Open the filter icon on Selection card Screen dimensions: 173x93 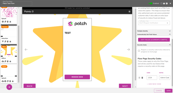[3, 41]
